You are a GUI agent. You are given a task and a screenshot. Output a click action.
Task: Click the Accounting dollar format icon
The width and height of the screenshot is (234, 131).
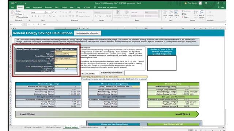[x=96, y=16]
